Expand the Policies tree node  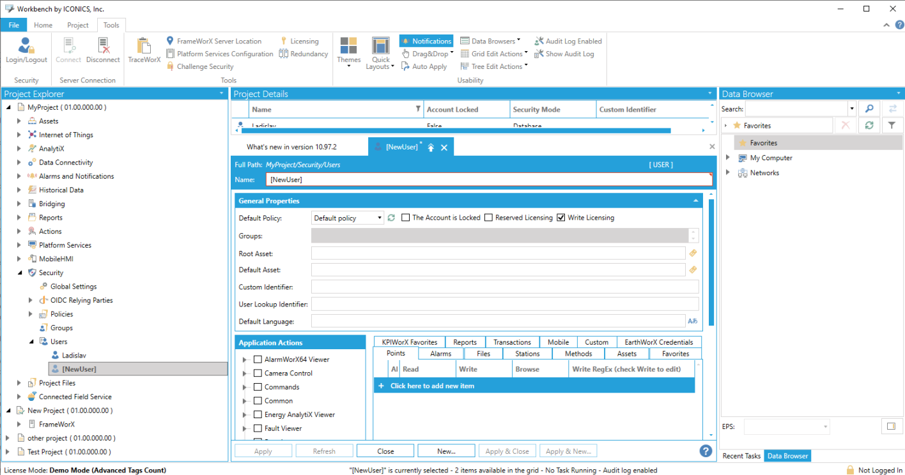tap(31, 314)
